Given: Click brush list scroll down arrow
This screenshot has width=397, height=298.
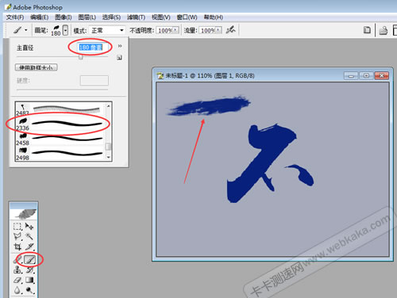Looking at the screenshot, I should [108, 157].
